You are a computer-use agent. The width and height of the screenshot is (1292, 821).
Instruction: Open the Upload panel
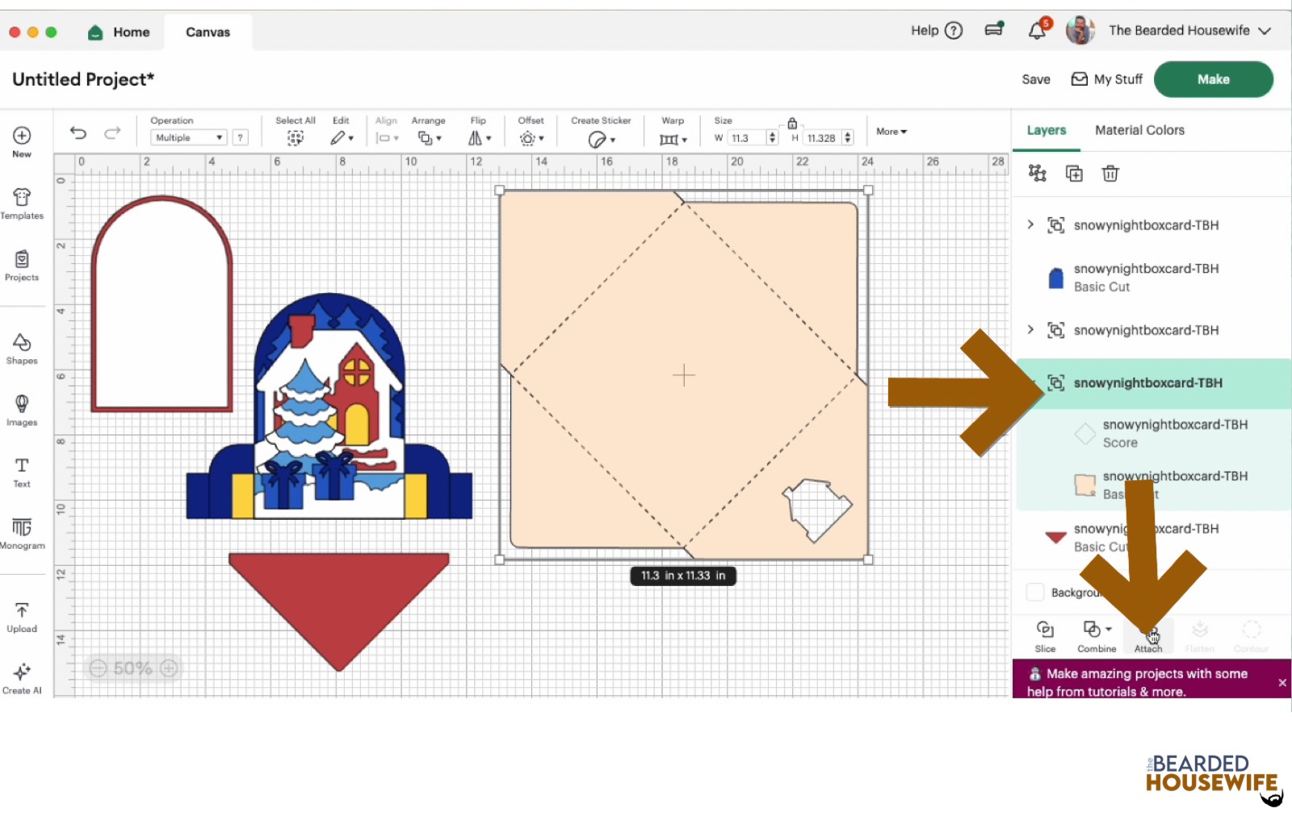22,615
